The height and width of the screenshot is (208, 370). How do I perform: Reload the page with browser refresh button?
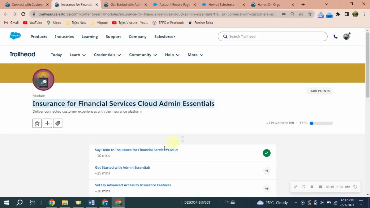pyautogui.click(x=23, y=14)
